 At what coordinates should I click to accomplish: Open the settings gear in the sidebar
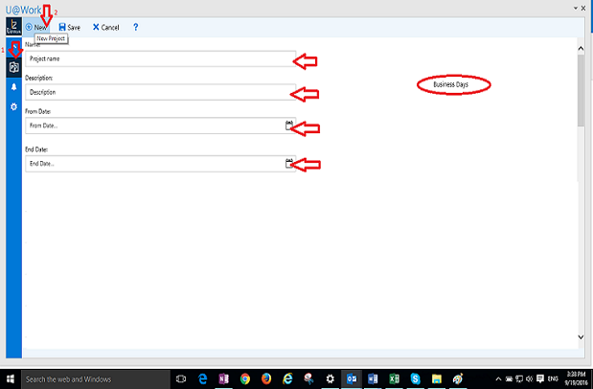click(13, 106)
